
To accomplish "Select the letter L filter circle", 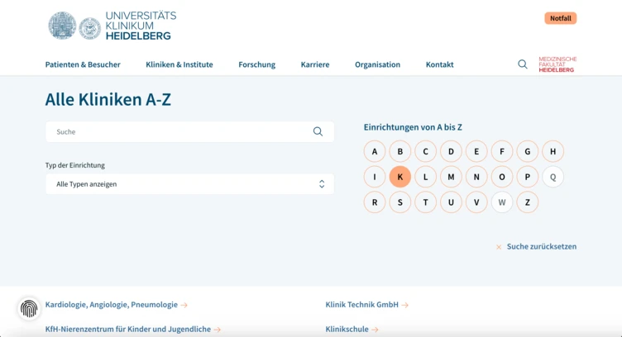I will [425, 177].
